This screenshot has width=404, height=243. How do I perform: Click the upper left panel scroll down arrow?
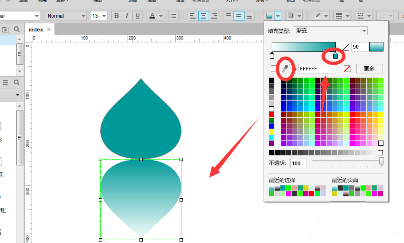point(20,71)
